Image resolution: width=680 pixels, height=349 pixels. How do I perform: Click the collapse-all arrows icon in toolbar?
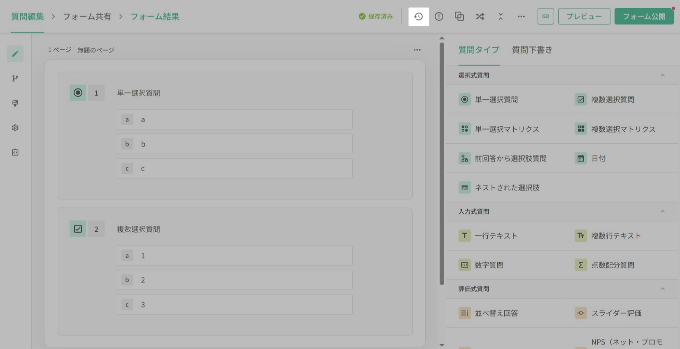click(501, 16)
